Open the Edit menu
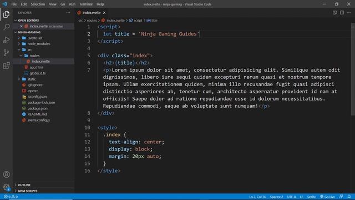This screenshot has height=200, width=355. [x=23, y=4]
